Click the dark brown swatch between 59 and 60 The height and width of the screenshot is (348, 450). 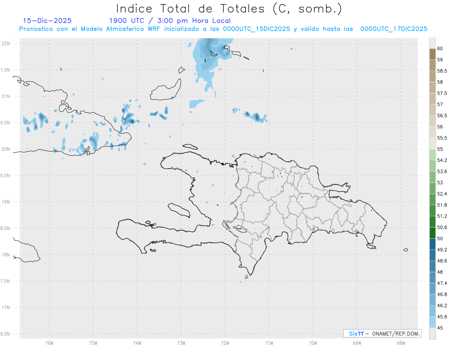432,54
